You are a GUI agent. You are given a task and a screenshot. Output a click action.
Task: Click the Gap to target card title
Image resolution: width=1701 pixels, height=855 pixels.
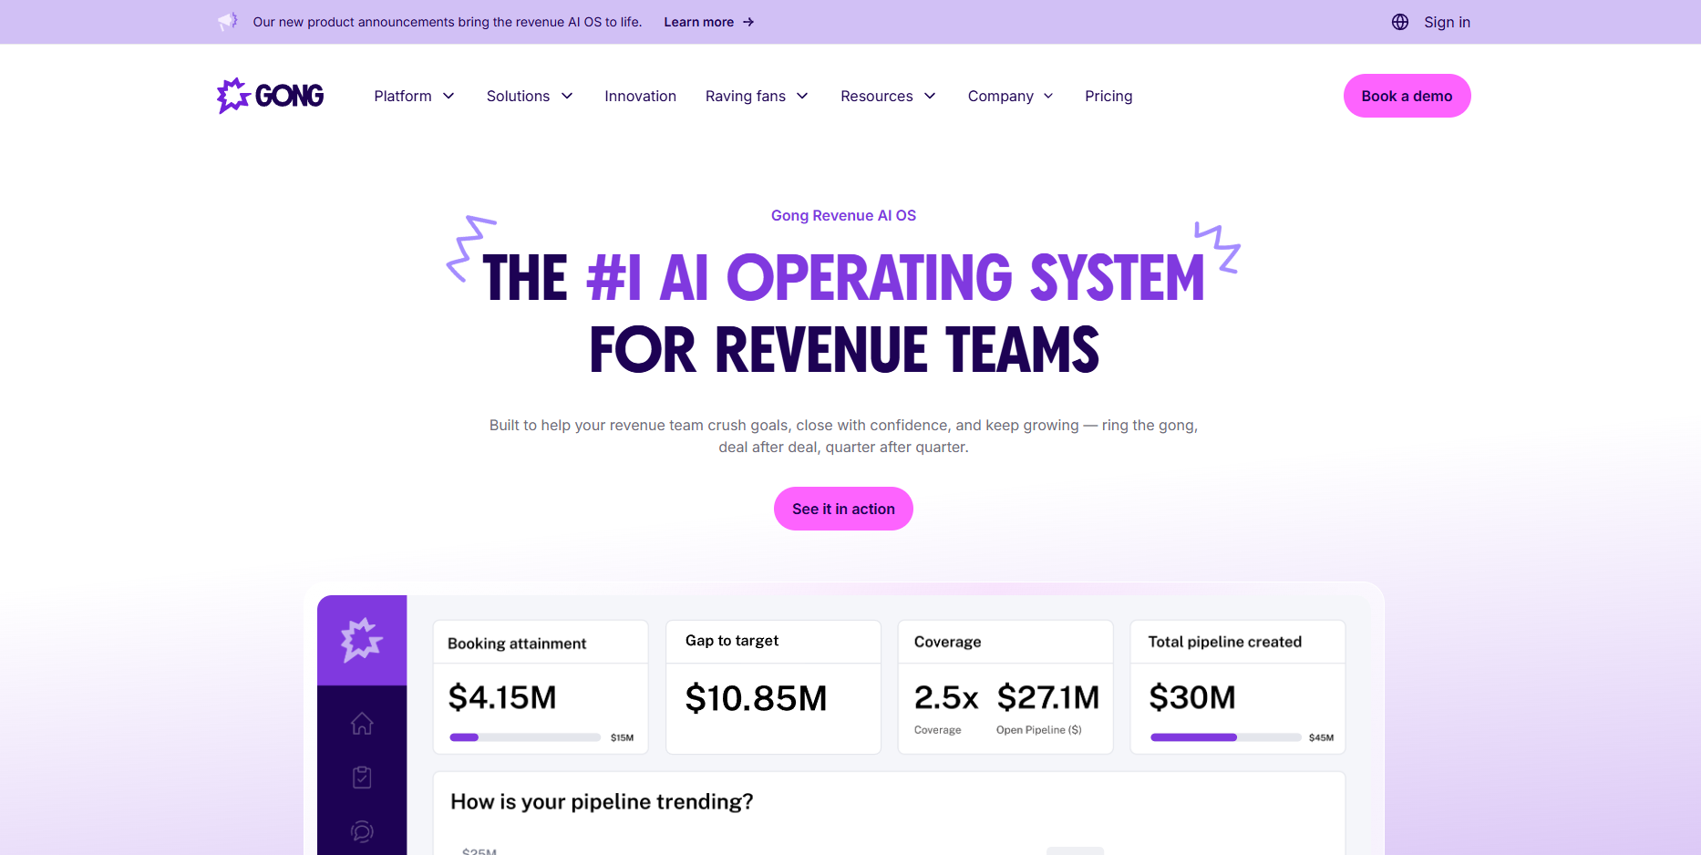(x=732, y=641)
